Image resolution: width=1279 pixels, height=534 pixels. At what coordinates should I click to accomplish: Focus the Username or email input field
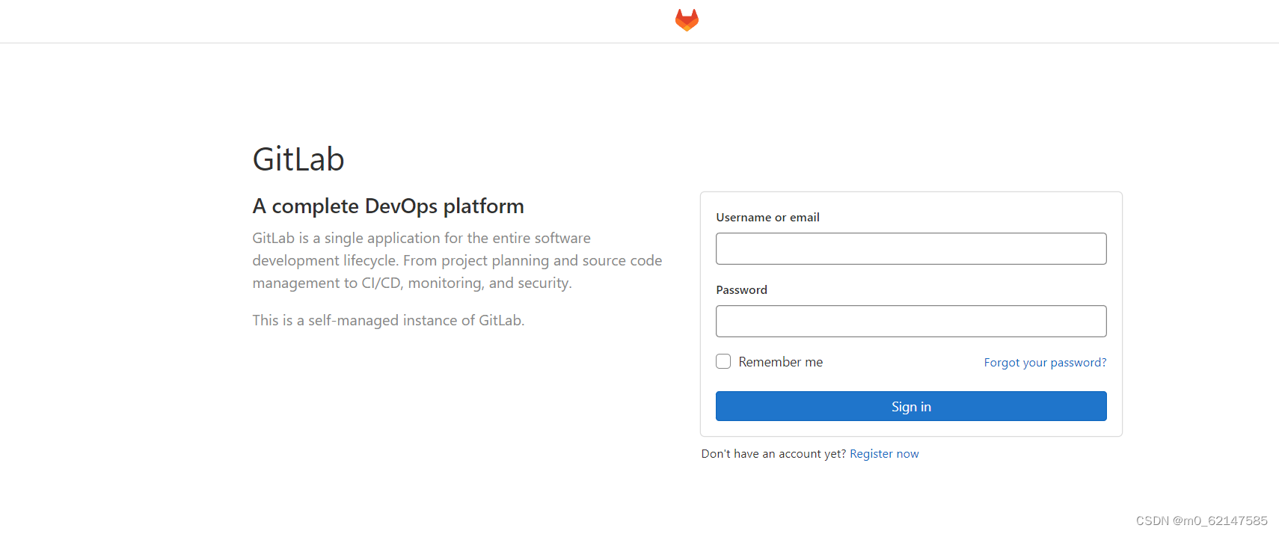[x=911, y=248]
